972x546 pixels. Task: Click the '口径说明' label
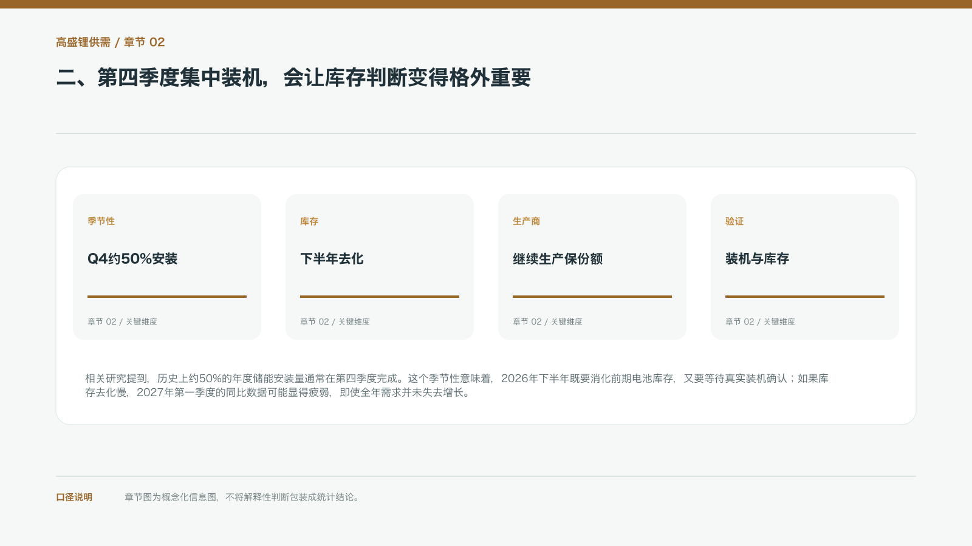[x=74, y=497]
